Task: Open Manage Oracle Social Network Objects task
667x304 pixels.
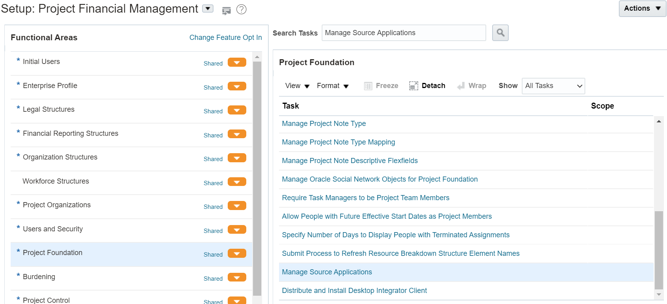Action: (380, 179)
